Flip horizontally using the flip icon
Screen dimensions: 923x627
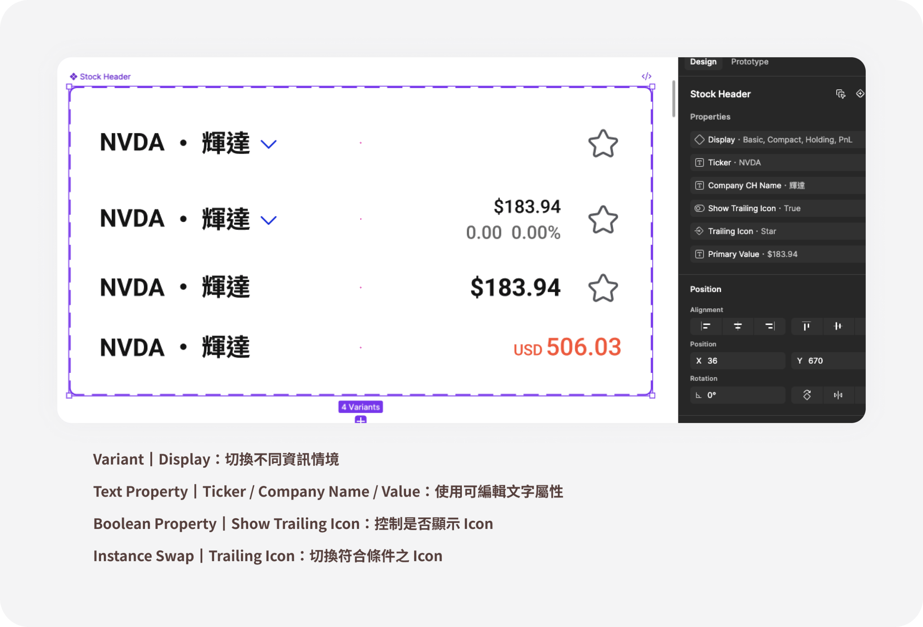[838, 395]
